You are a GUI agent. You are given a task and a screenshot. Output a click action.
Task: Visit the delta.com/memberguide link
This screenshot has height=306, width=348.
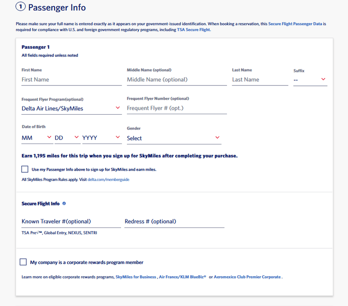pyautogui.click(x=108, y=180)
